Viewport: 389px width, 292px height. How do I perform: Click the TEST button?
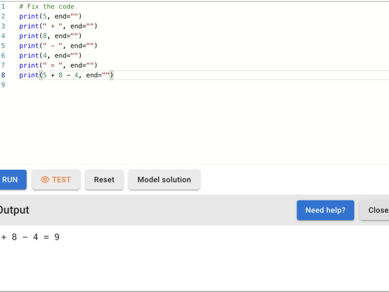tap(56, 179)
